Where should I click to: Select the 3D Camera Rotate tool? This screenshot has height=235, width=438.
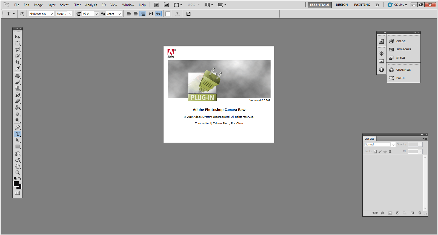click(18, 160)
